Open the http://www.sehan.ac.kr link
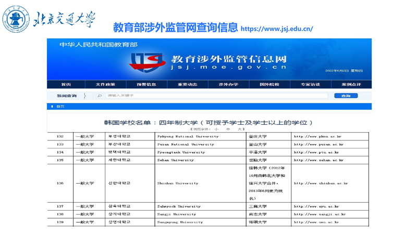 coord(318,160)
